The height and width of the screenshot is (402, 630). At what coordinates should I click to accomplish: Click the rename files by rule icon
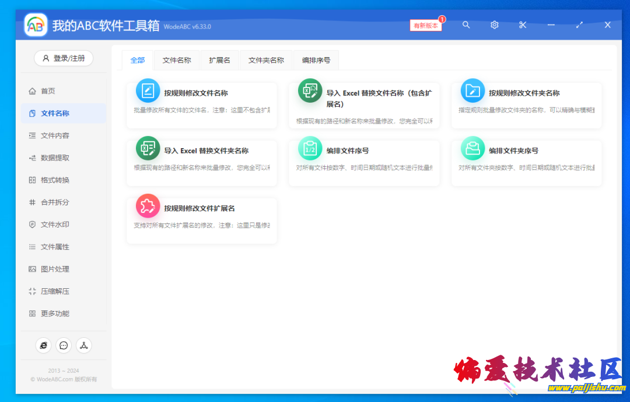tap(148, 91)
